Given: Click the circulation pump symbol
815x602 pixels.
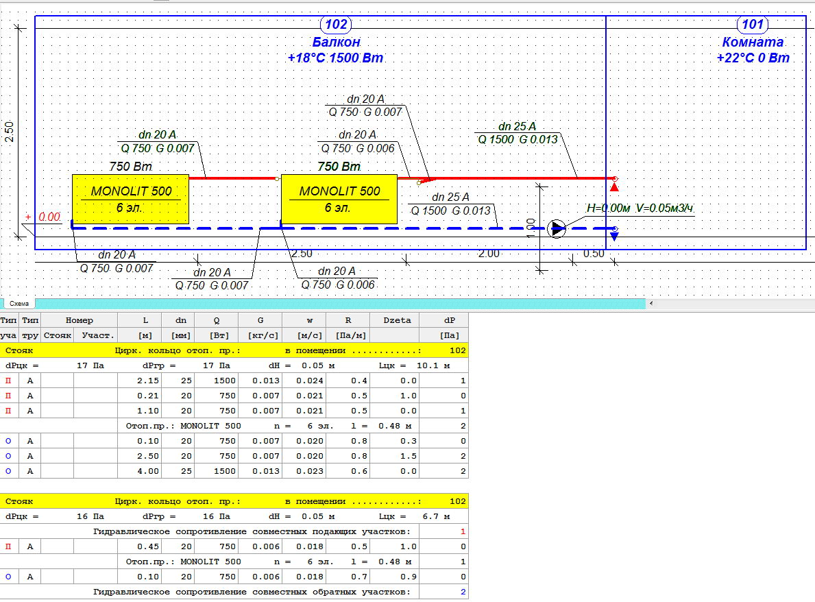Looking at the screenshot, I should tap(557, 228).
